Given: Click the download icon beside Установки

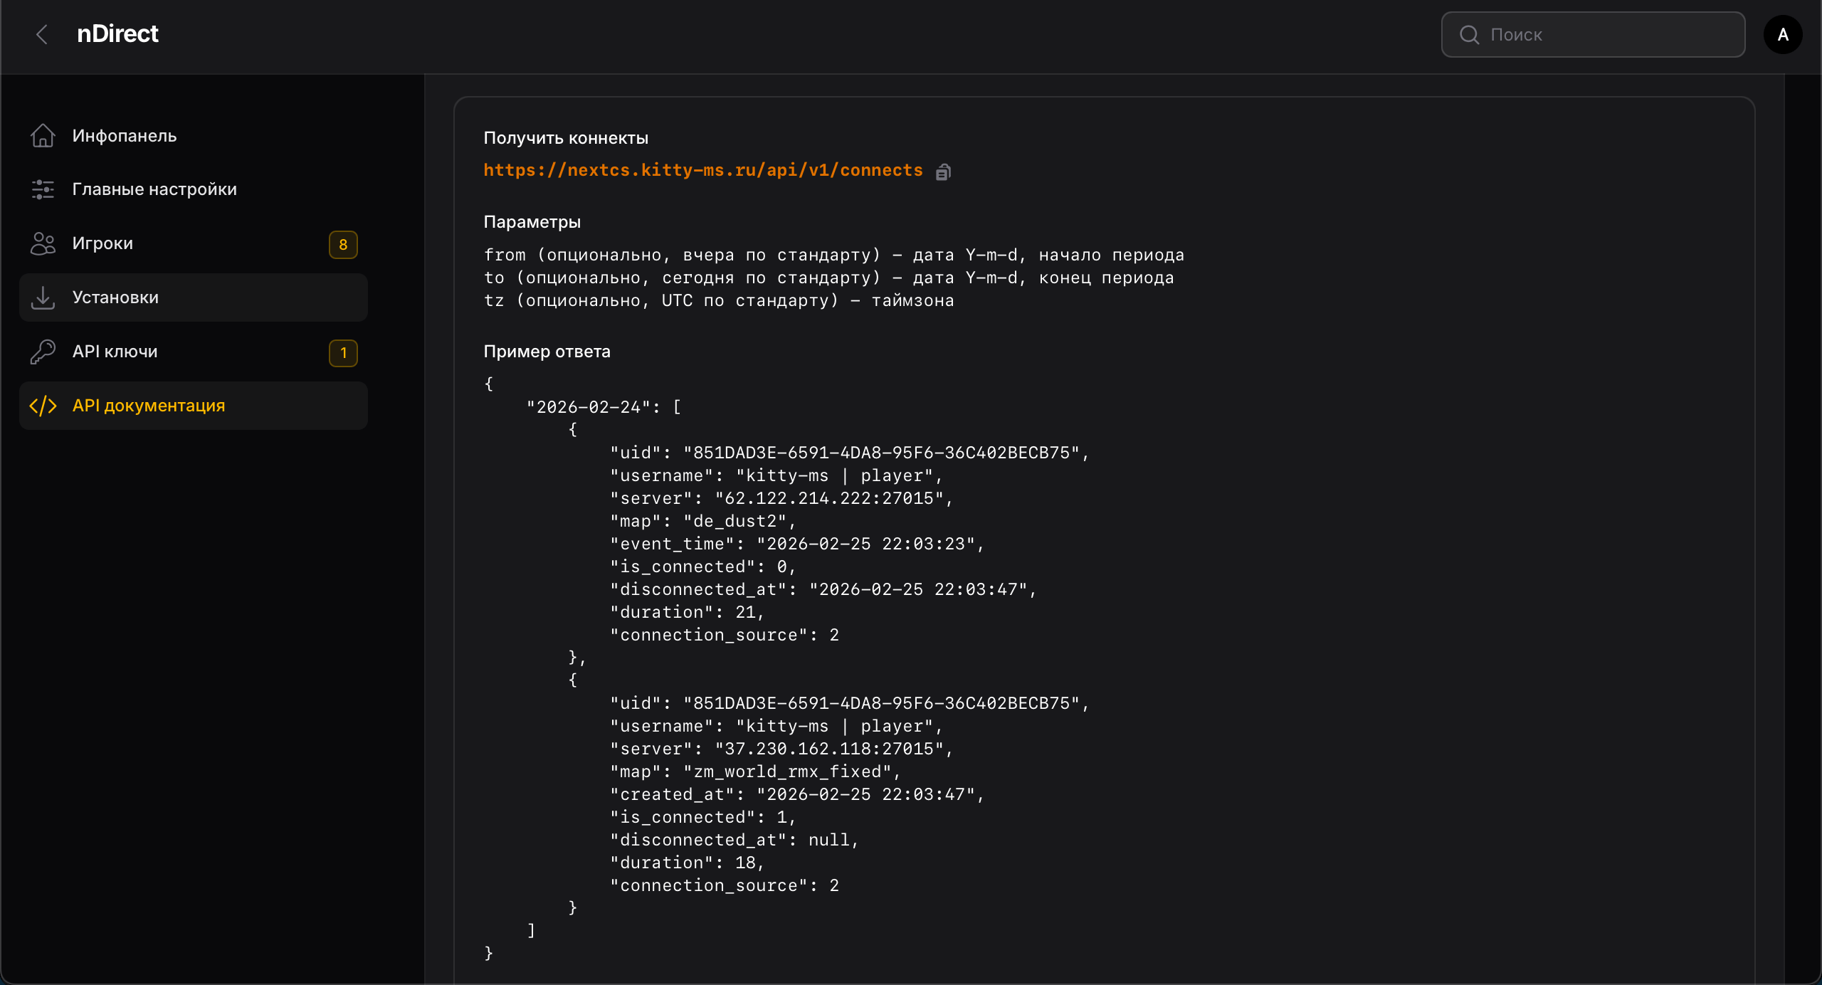Looking at the screenshot, I should (x=43, y=297).
